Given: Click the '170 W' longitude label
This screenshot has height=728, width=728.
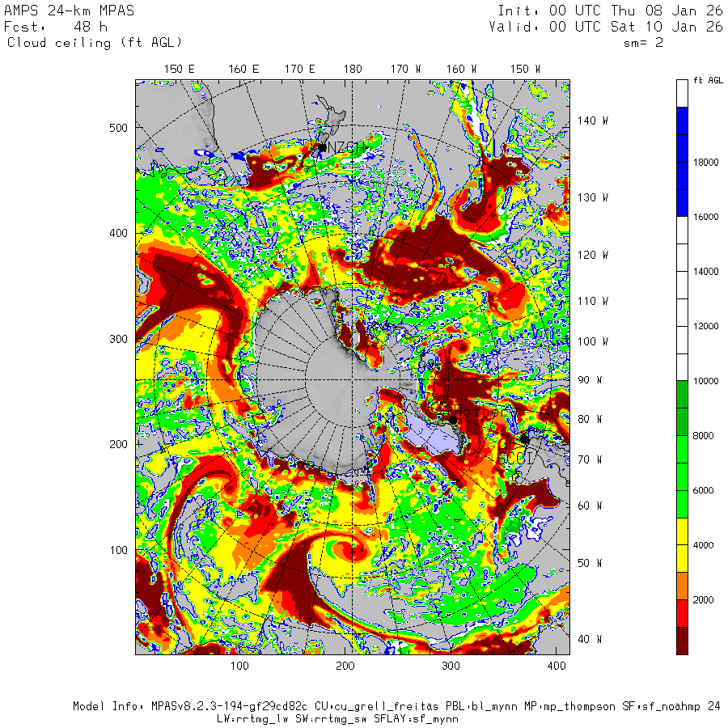Looking at the screenshot, I should tap(405, 70).
